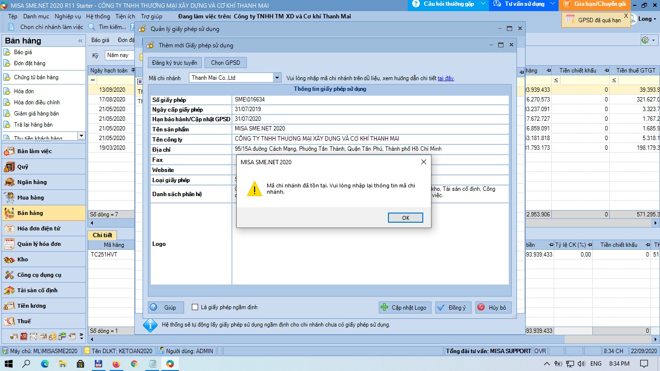Open the Hóa đơn điện tử module
Viewport: 660px width, 371px height.
tap(44, 228)
